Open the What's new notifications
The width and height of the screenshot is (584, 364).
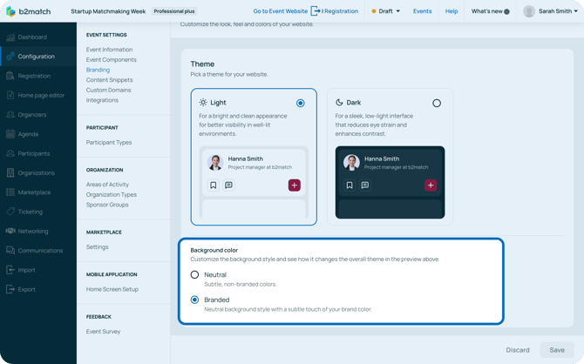490,11
